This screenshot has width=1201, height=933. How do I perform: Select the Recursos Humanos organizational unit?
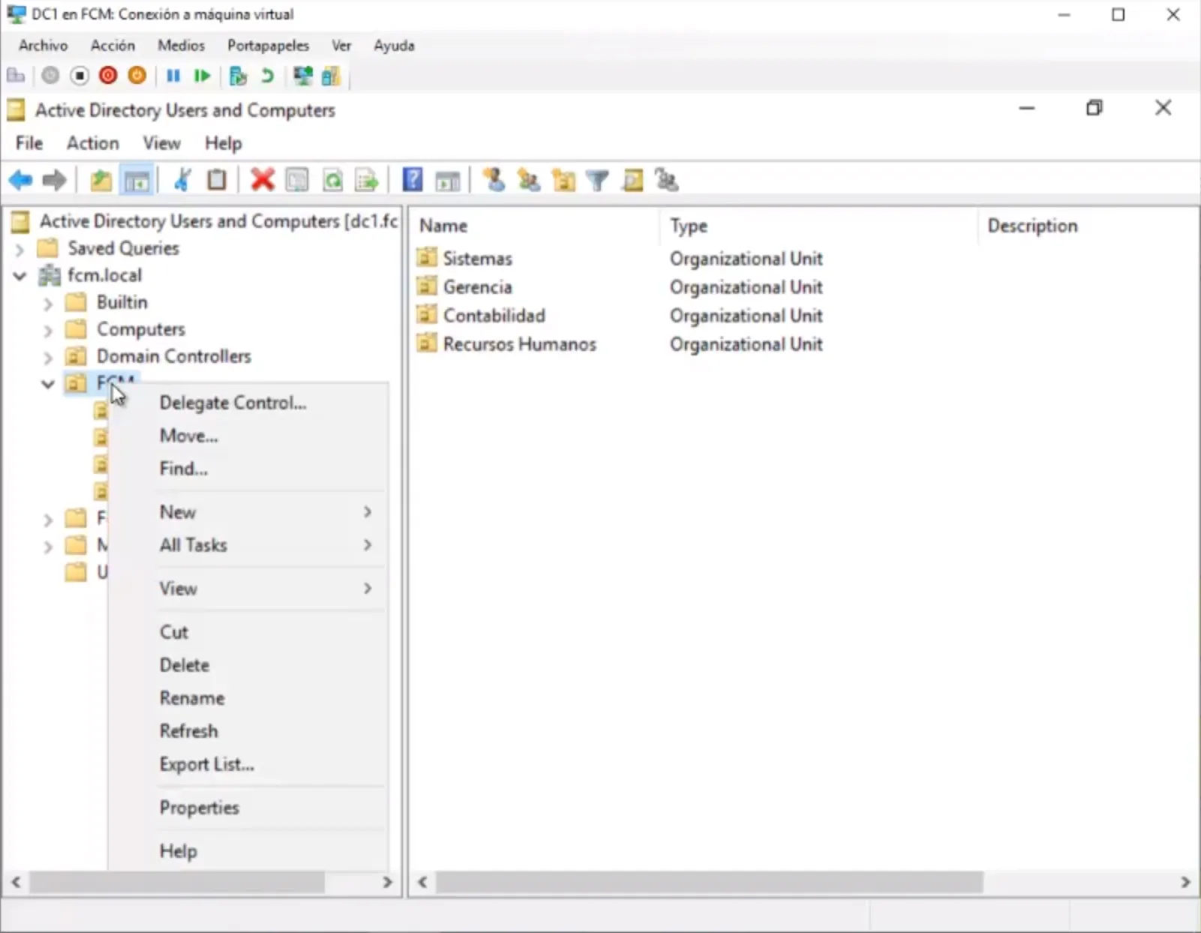point(519,344)
